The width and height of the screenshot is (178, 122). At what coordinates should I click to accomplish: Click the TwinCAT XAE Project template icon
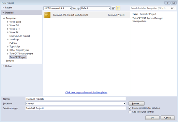[x=47, y=15]
